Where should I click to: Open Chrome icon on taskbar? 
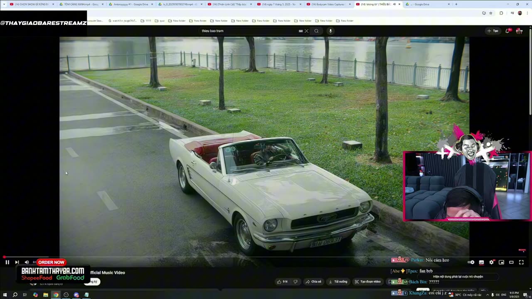[56, 295]
